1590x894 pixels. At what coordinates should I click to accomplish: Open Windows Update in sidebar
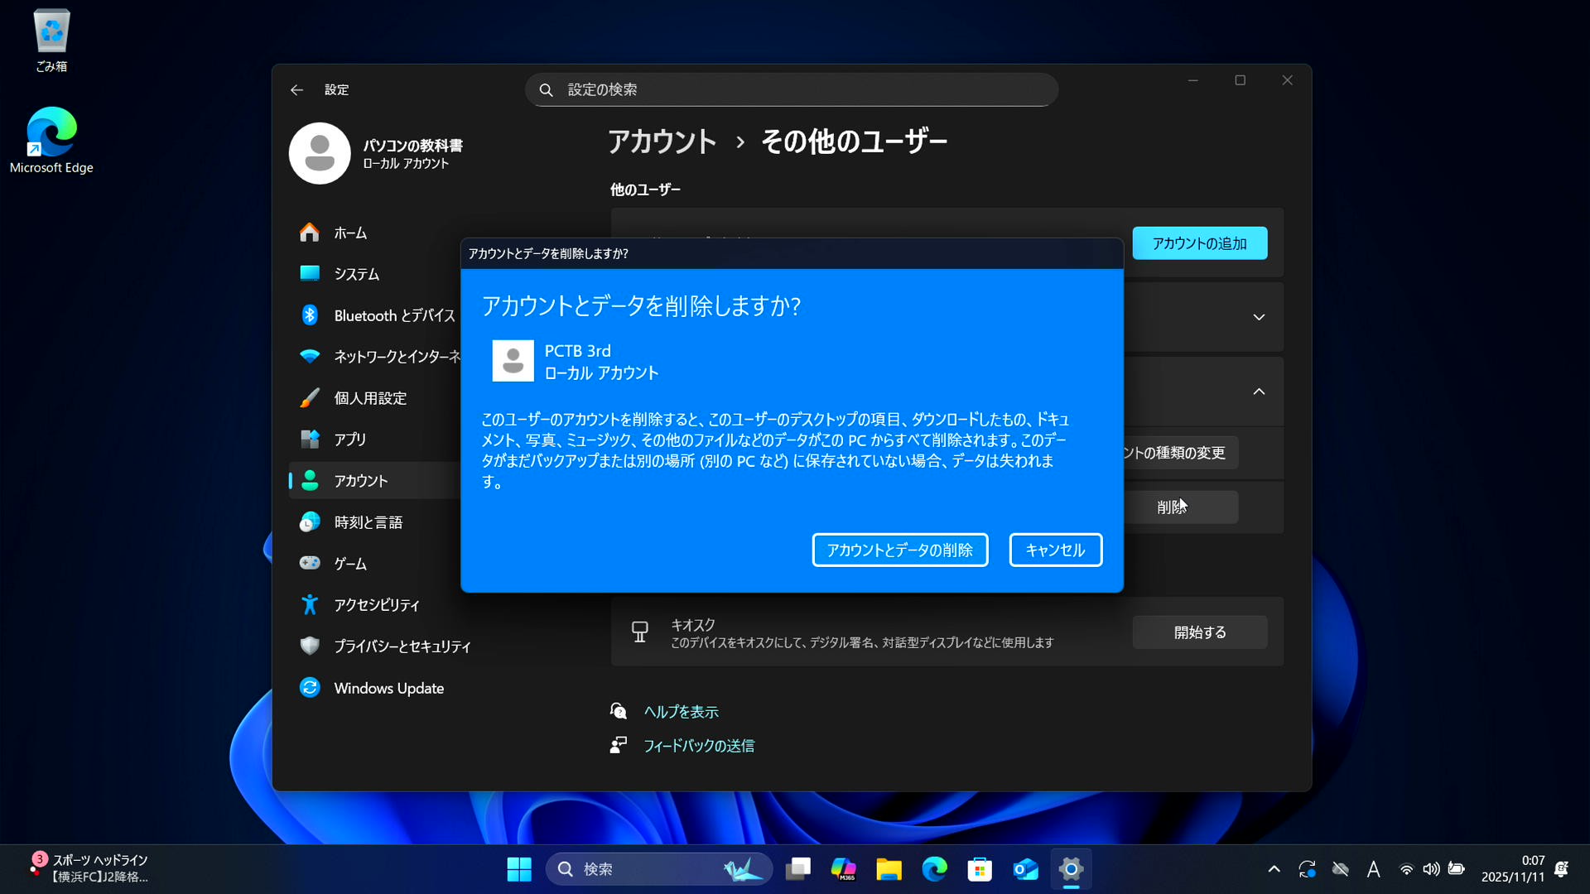click(388, 688)
